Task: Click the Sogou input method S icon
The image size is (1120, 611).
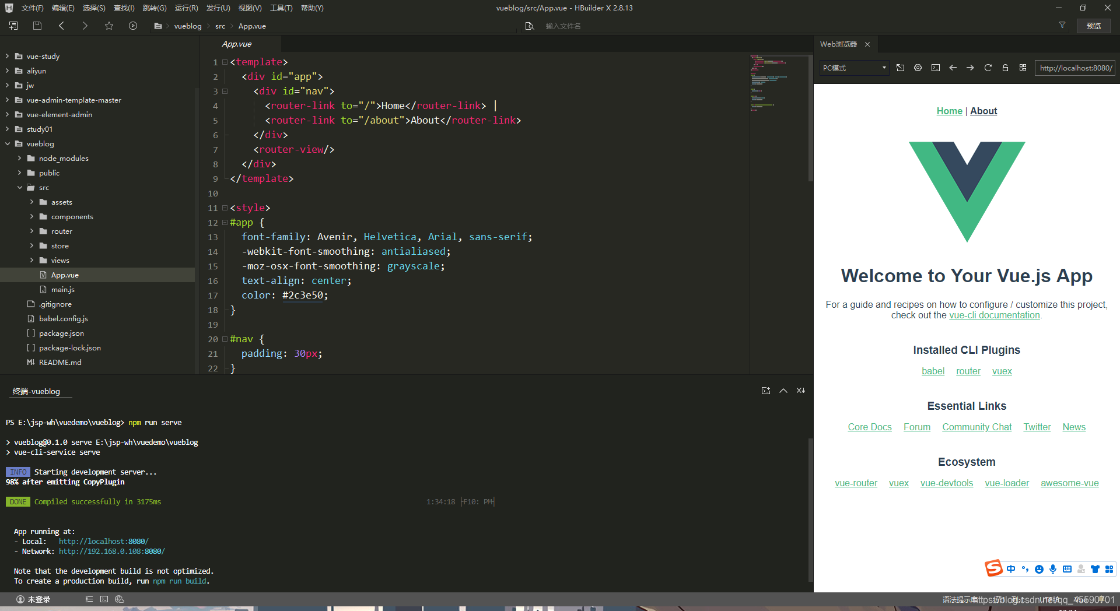Action: point(993,568)
